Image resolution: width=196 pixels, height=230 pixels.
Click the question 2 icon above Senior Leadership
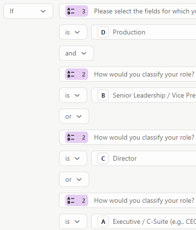pos(77,74)
